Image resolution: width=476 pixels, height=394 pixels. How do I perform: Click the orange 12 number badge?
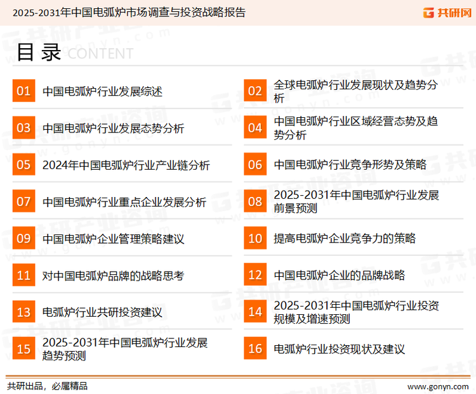[x=255, y=274]
